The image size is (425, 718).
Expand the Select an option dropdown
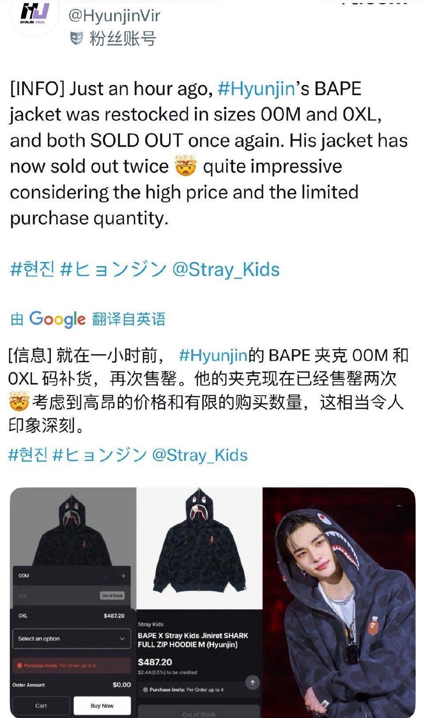72,639
